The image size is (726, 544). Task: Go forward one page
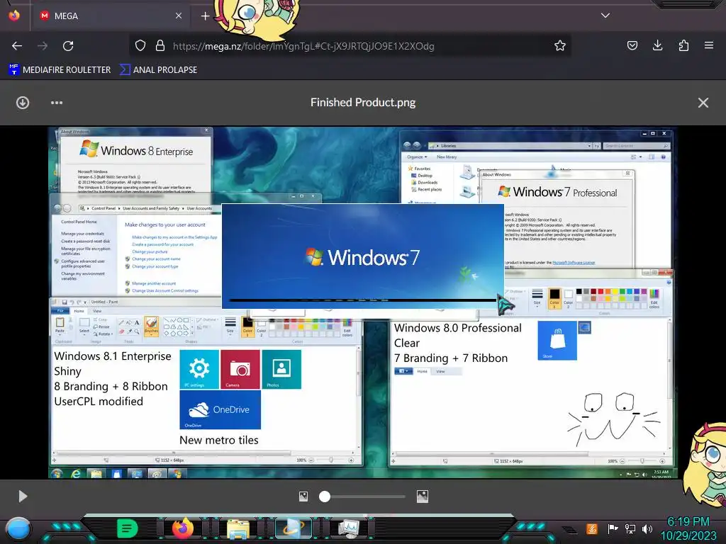[43, 46]
